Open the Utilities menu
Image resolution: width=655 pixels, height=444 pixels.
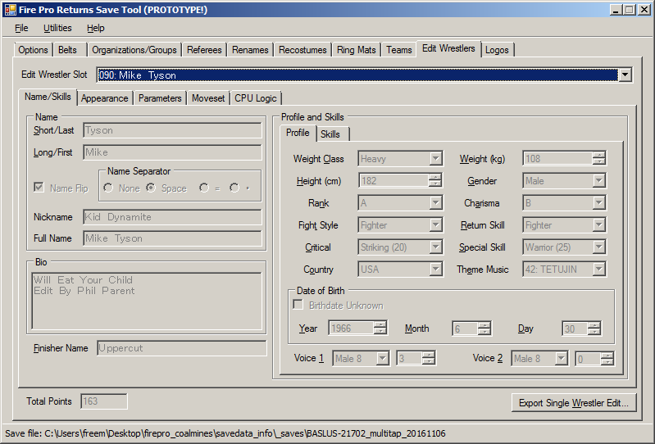point(57,28)
